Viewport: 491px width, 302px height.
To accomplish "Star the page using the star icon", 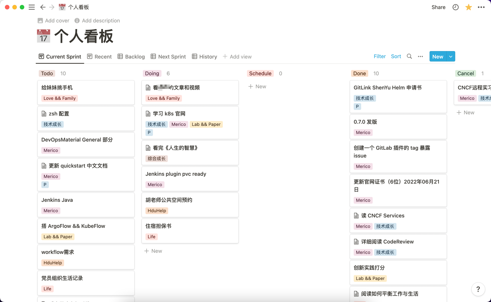I will (468, 7).
